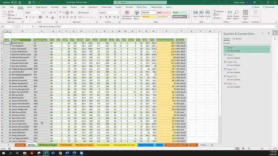278x156 pixels.
Task: Switch to the Table Design ribbon tab
Action: coord(156,7)
